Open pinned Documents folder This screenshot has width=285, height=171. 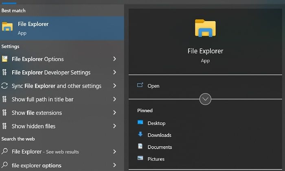click(160, 147)
